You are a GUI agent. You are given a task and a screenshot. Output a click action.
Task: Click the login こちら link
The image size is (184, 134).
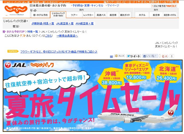[x=48, y=36]
